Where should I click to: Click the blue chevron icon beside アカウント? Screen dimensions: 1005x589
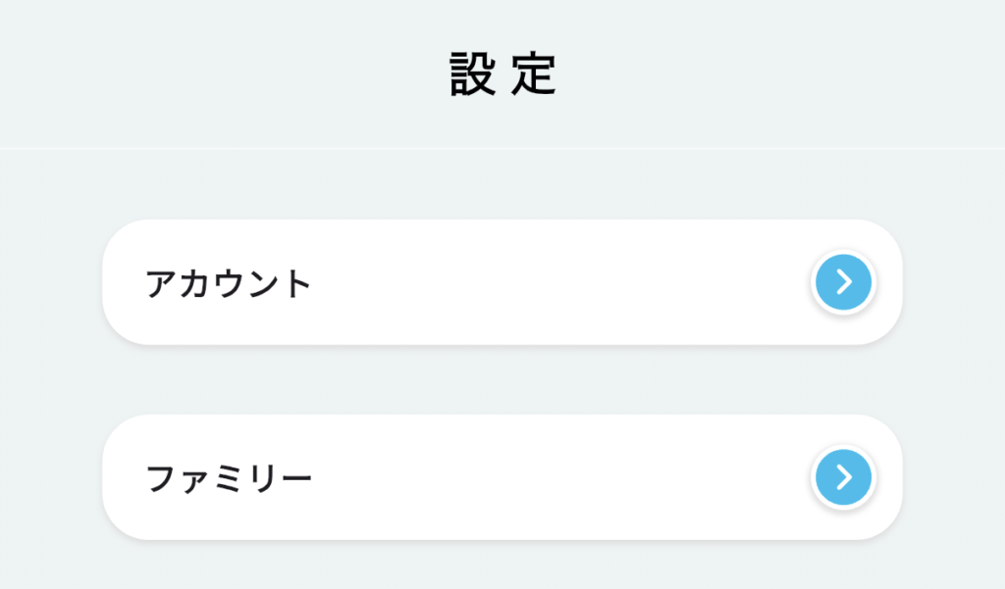click(843, 283)
